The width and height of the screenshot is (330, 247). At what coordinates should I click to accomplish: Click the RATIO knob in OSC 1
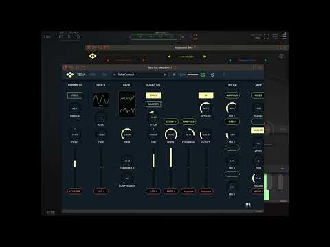(101, 117)
